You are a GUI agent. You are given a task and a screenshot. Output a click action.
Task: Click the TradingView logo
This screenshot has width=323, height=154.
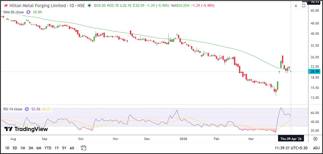click(26, 129)
